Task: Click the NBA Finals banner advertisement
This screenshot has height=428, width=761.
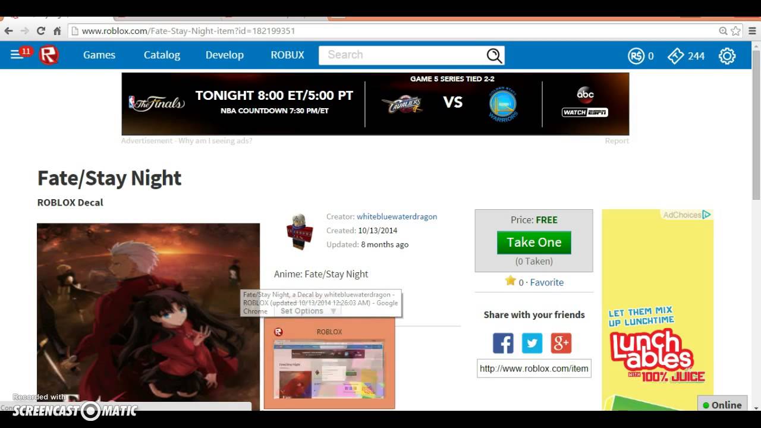Action: point(375,104)
